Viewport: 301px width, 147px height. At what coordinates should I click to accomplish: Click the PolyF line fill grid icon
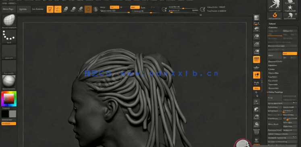[256, 132]
